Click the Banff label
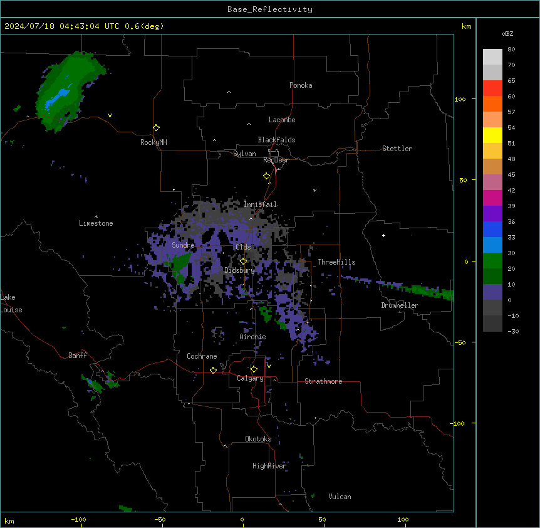This screenshot has height=528, width=540. pyautogui.click(x=78, y=356)
